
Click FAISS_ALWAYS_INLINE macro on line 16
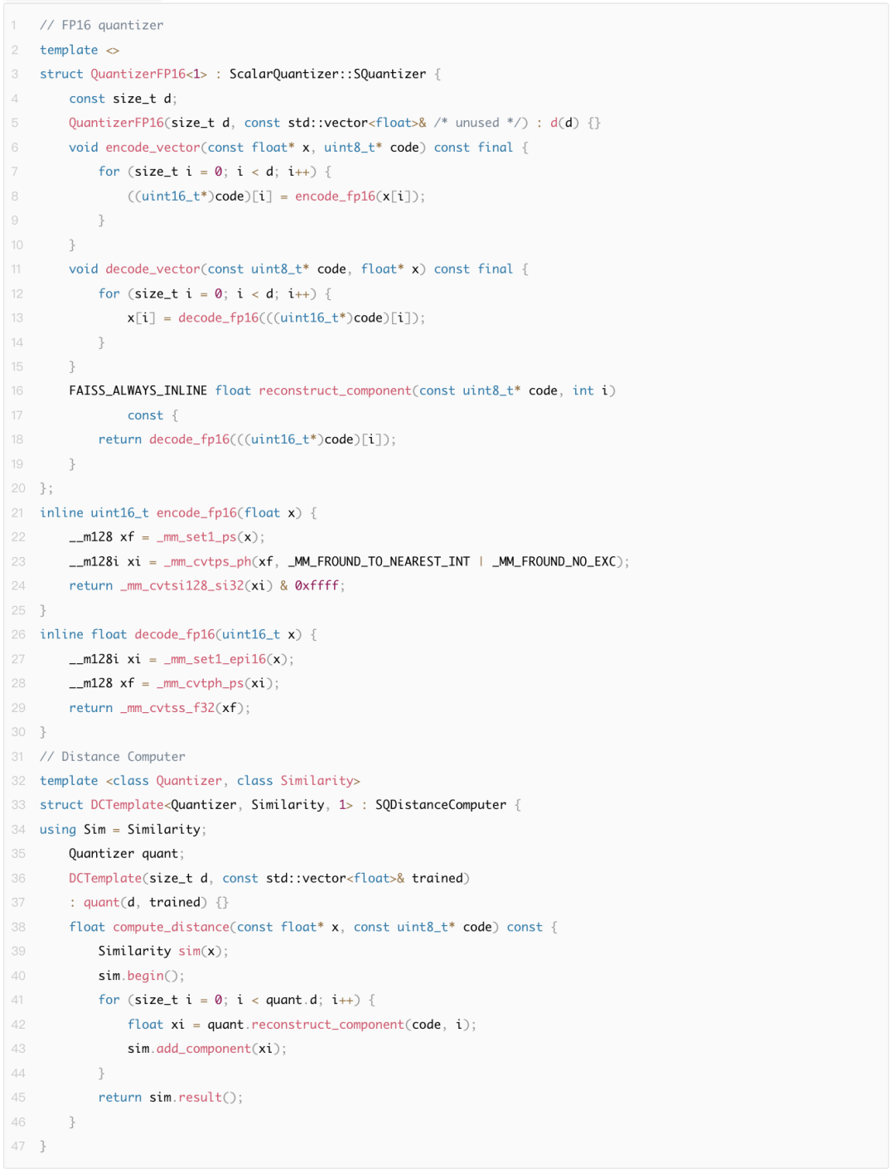pyautogui.click(x=138, y=391)
